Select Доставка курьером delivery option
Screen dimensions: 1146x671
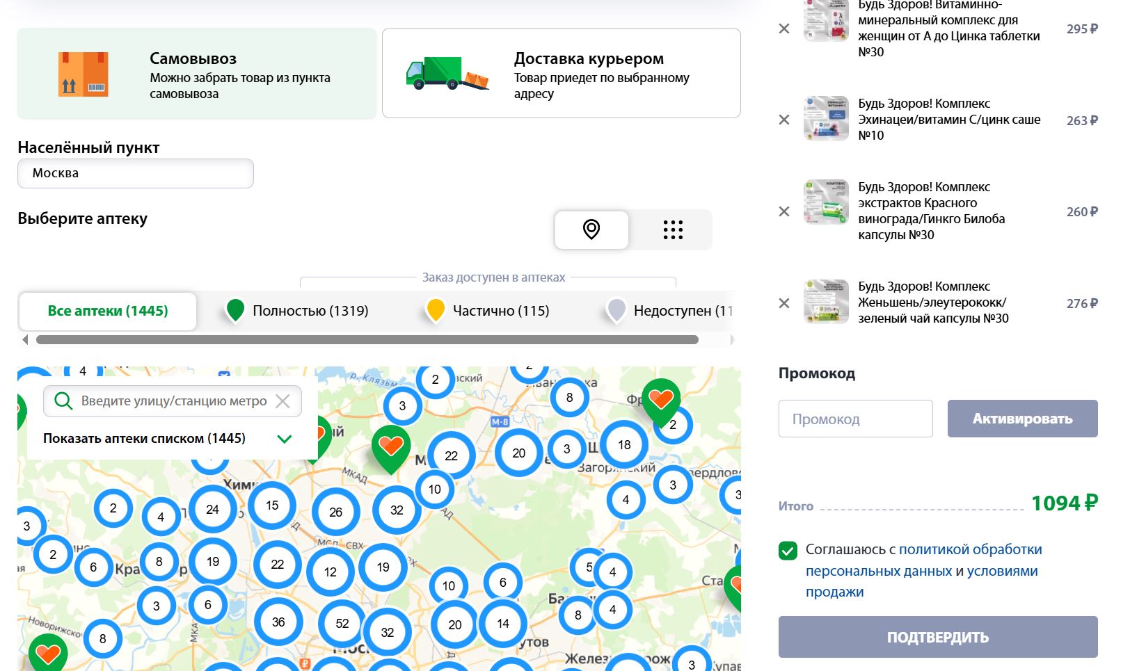pyautogui.click(x=561, y=74)
